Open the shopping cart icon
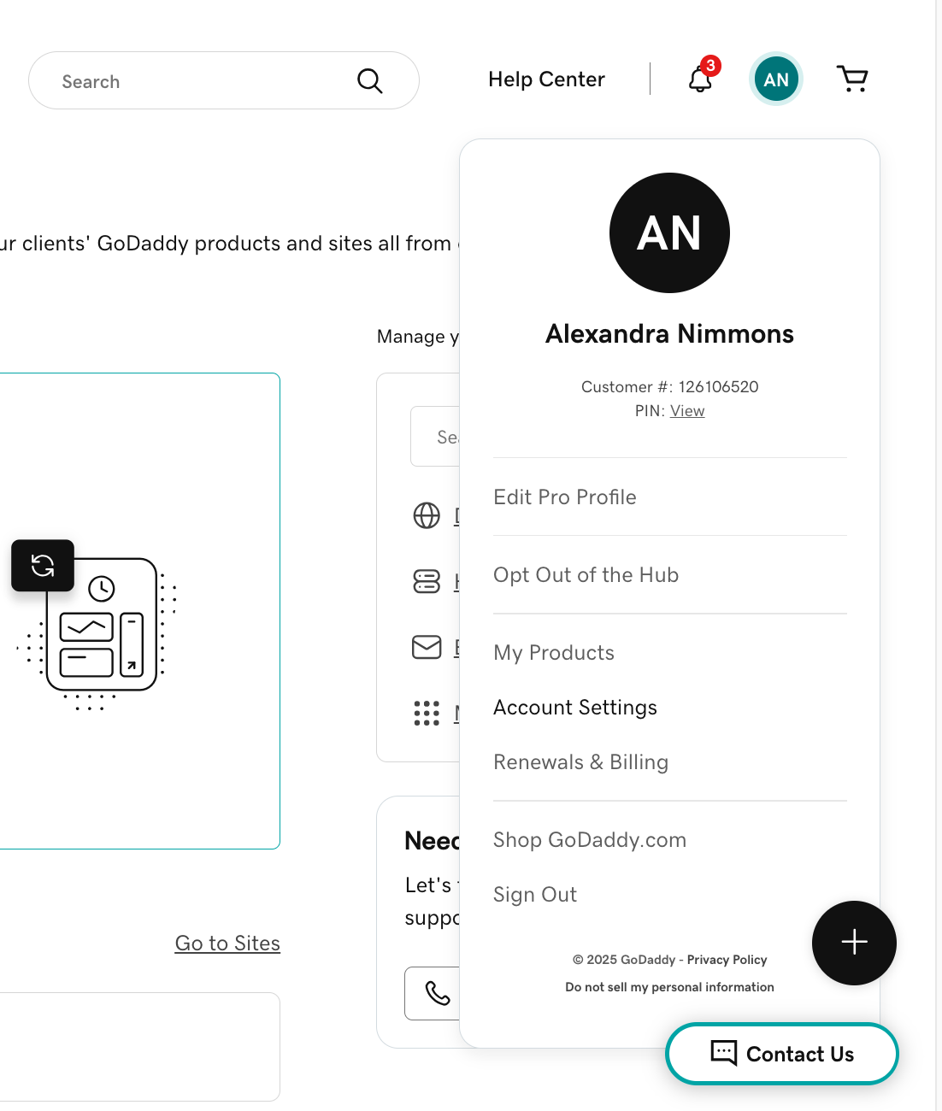Image resolution: width=942 pixels, height=1111 pixels. click(852, 79)
